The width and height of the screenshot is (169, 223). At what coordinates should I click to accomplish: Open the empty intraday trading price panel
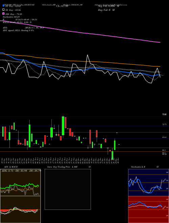(68, 189)
